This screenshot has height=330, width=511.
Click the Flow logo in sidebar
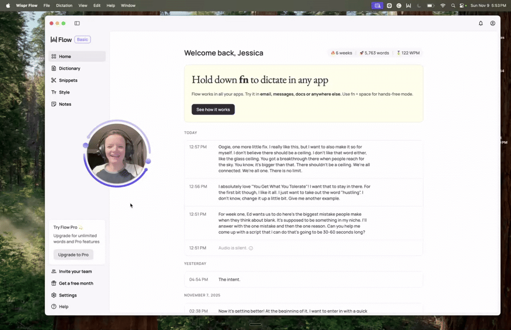61,40
